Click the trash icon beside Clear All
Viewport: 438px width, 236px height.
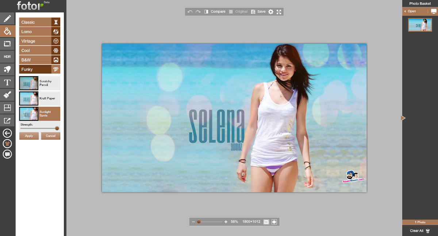[x=428, y=231]
